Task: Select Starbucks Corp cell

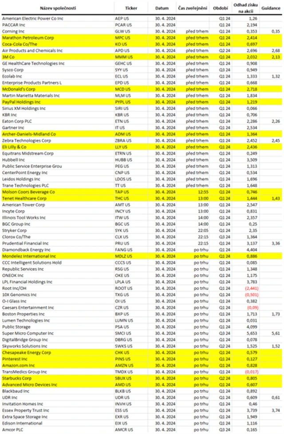Action: coord(16,378)
